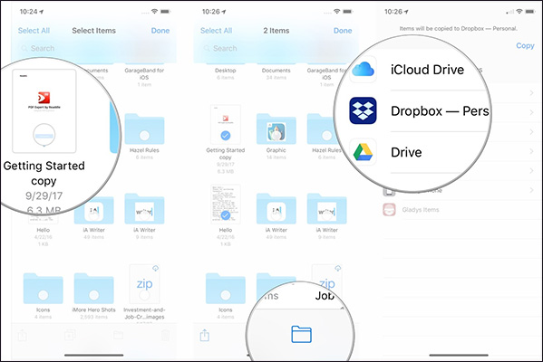Tap the Copy button on the destination screen
The height and width of the screenshot is (362, 543).
(525, 45)
